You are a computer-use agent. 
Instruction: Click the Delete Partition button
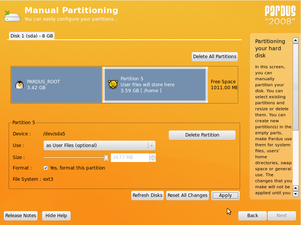(x=202, y=135)
